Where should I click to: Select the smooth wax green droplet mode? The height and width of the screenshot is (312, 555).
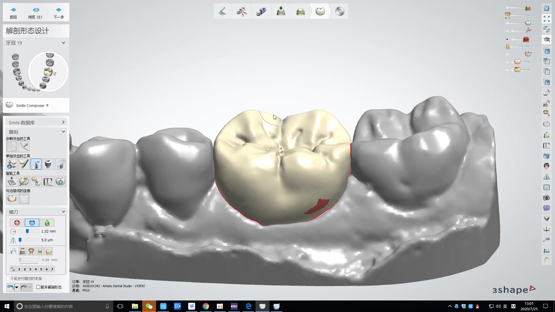point(47,223)
